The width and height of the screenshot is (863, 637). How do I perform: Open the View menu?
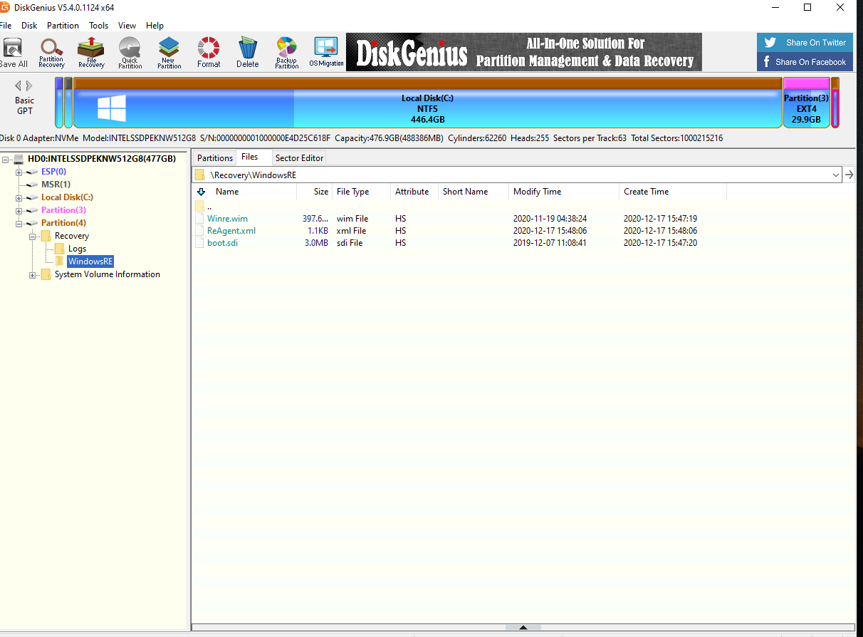(127, 26)
